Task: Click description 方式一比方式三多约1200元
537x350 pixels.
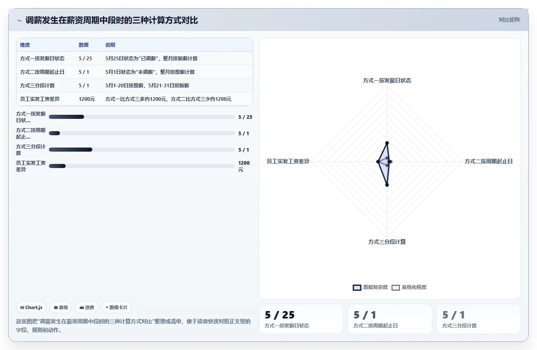Action: [168, 99]
